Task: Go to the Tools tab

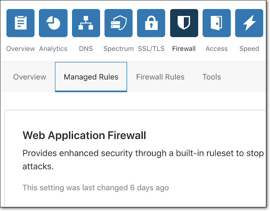Action: tap(212, 77)
